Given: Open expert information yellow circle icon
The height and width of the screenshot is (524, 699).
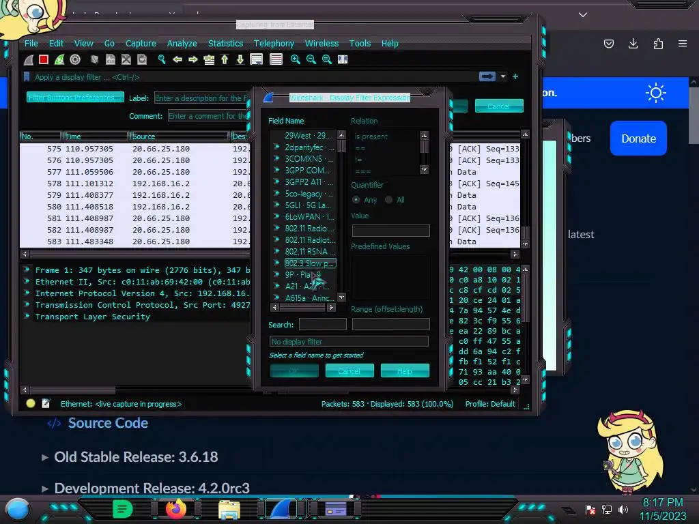Looking at the screenshot, I should coord(31,404).
